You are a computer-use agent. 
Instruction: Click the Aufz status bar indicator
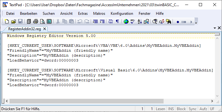tap(203, 109)
